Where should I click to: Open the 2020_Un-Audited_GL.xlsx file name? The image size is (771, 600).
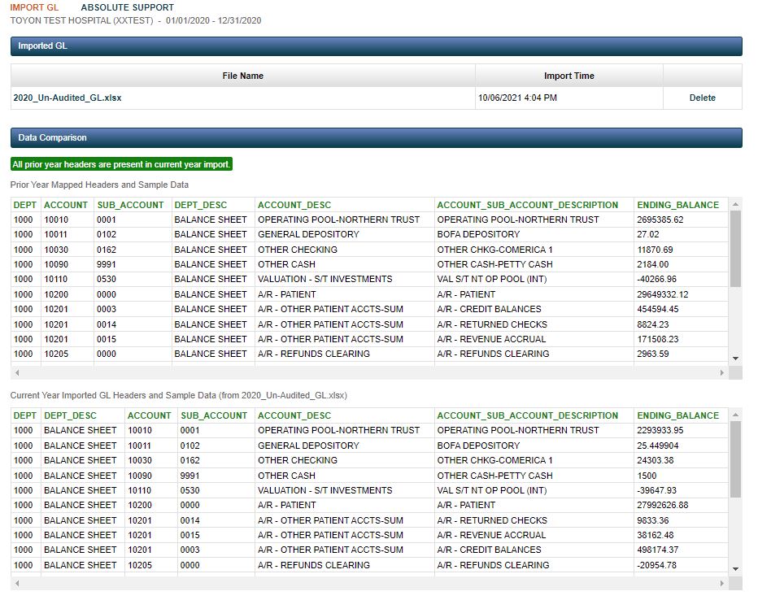(x=68, y=98)
